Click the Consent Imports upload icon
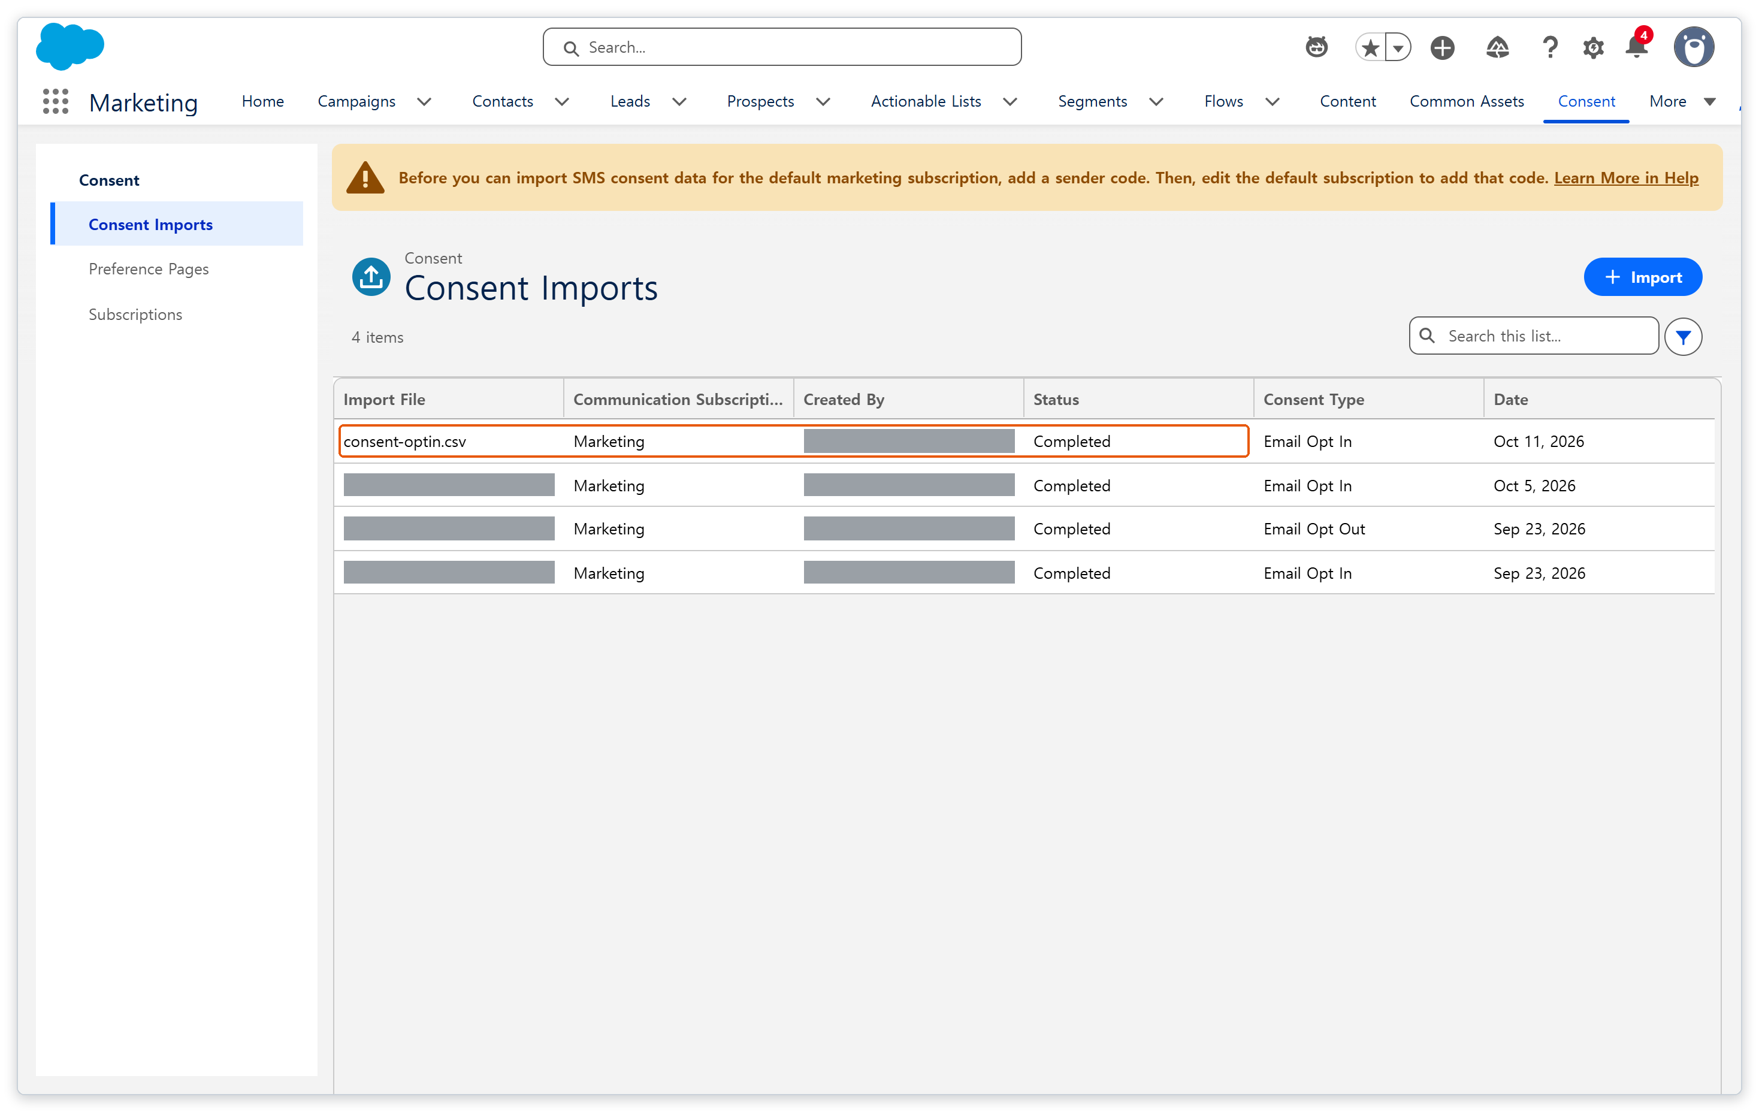The height and width of the screenshot is (1112, 1759). click(x=371, y=277)
